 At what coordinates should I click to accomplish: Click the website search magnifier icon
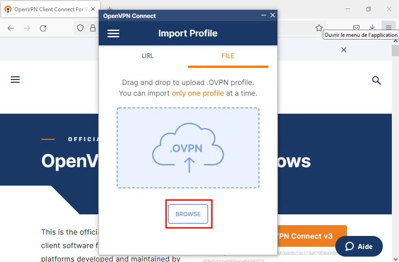point(377,80)
